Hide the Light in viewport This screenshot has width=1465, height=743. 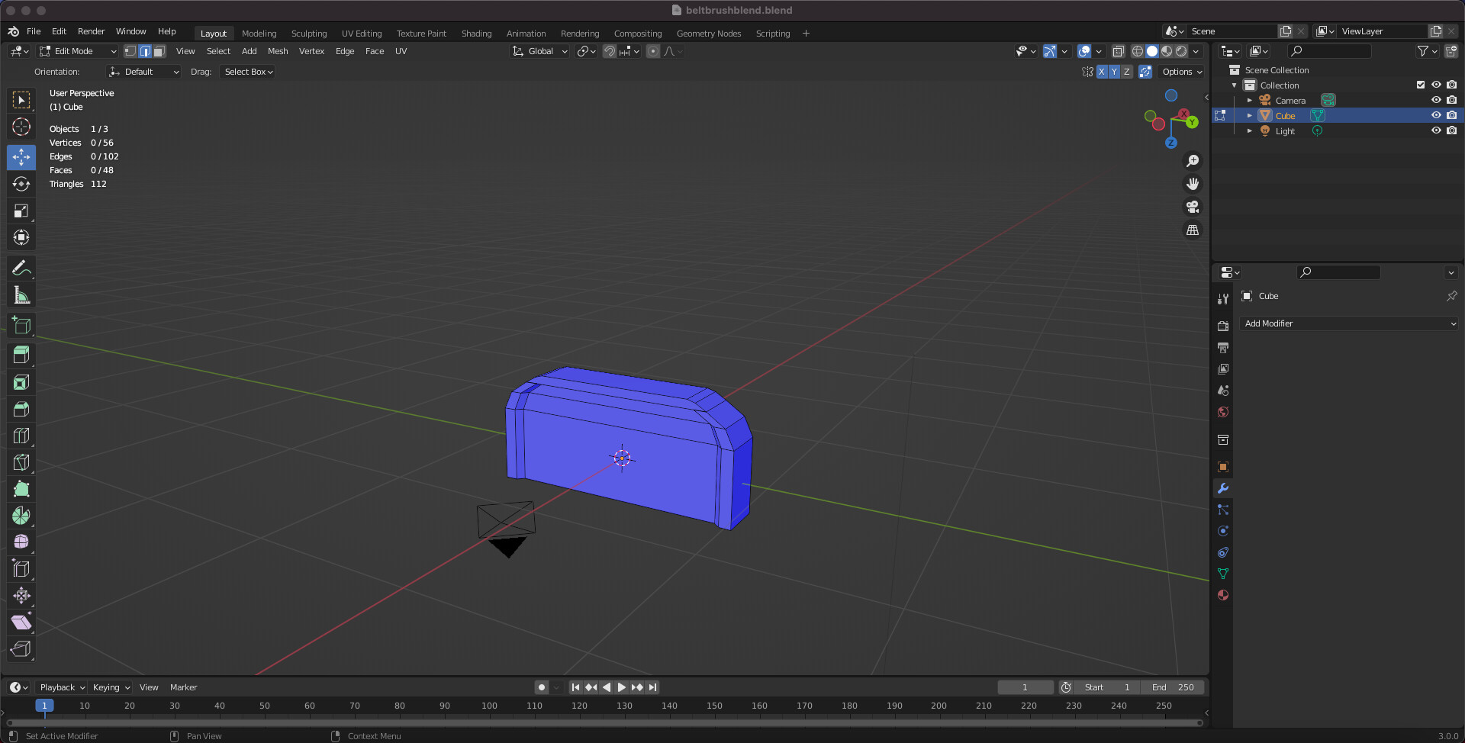(x=1435, y=131)
